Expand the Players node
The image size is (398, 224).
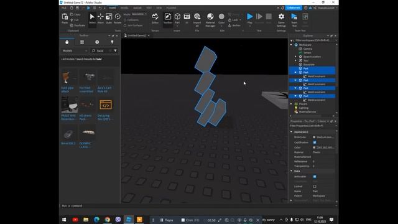pos(292,104)
